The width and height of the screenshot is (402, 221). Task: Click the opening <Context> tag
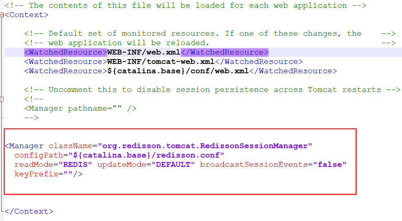click(27, 15)
